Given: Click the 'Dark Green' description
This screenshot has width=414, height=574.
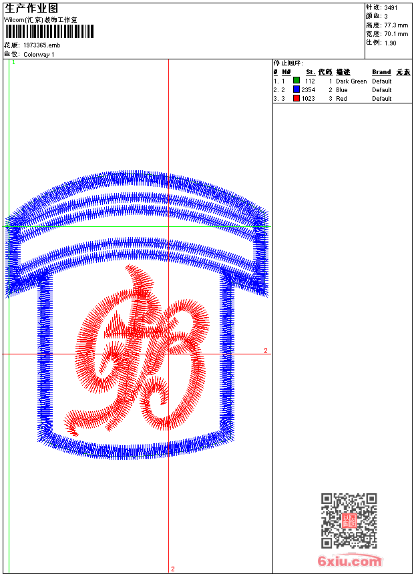Looking at the screenshot, I should pyautogui.click(x=351, y=81).
